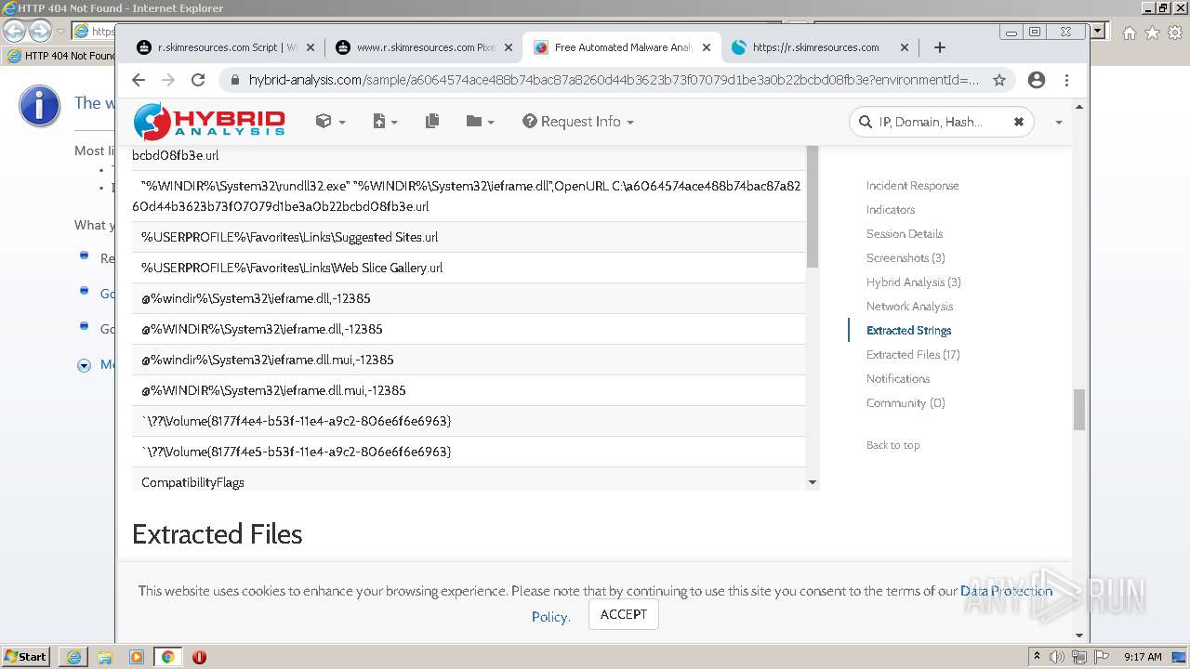Click the copy documents icon in navbar
This screenshot has height=669, width=1190.
[x=432, y=122]
